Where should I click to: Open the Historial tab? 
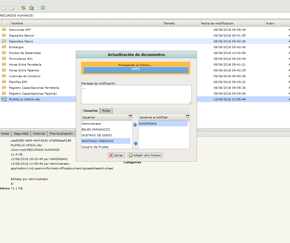[x=39, y=134]
